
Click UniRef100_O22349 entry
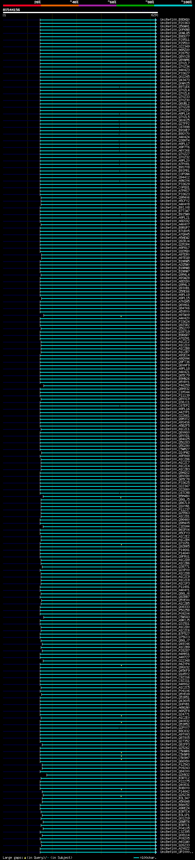[175, 46]
